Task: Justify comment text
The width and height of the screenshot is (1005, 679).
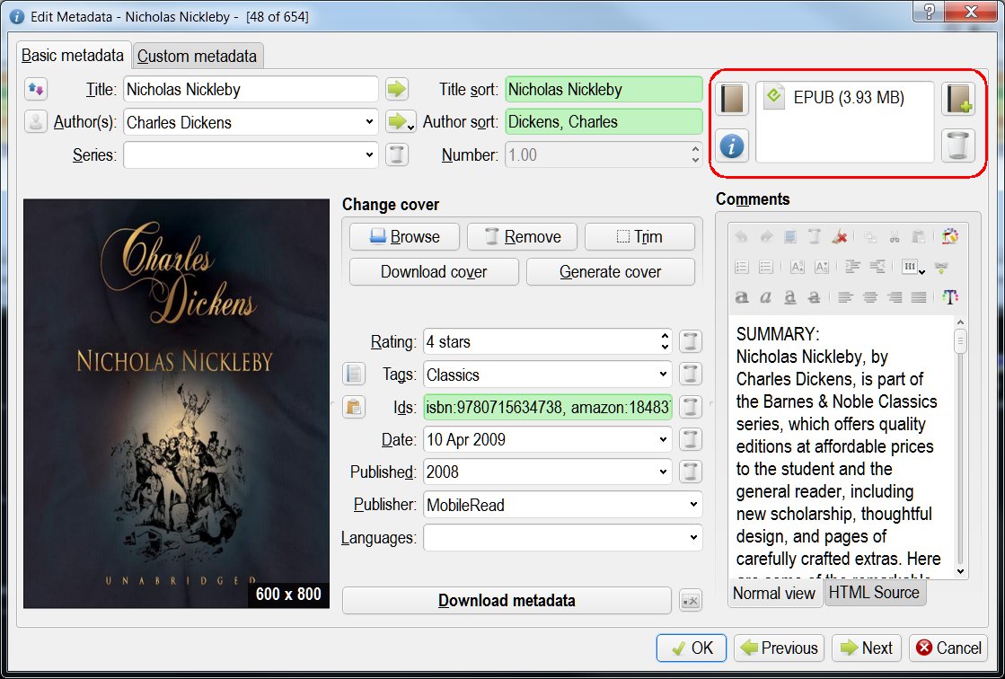Action: point(919,297)
